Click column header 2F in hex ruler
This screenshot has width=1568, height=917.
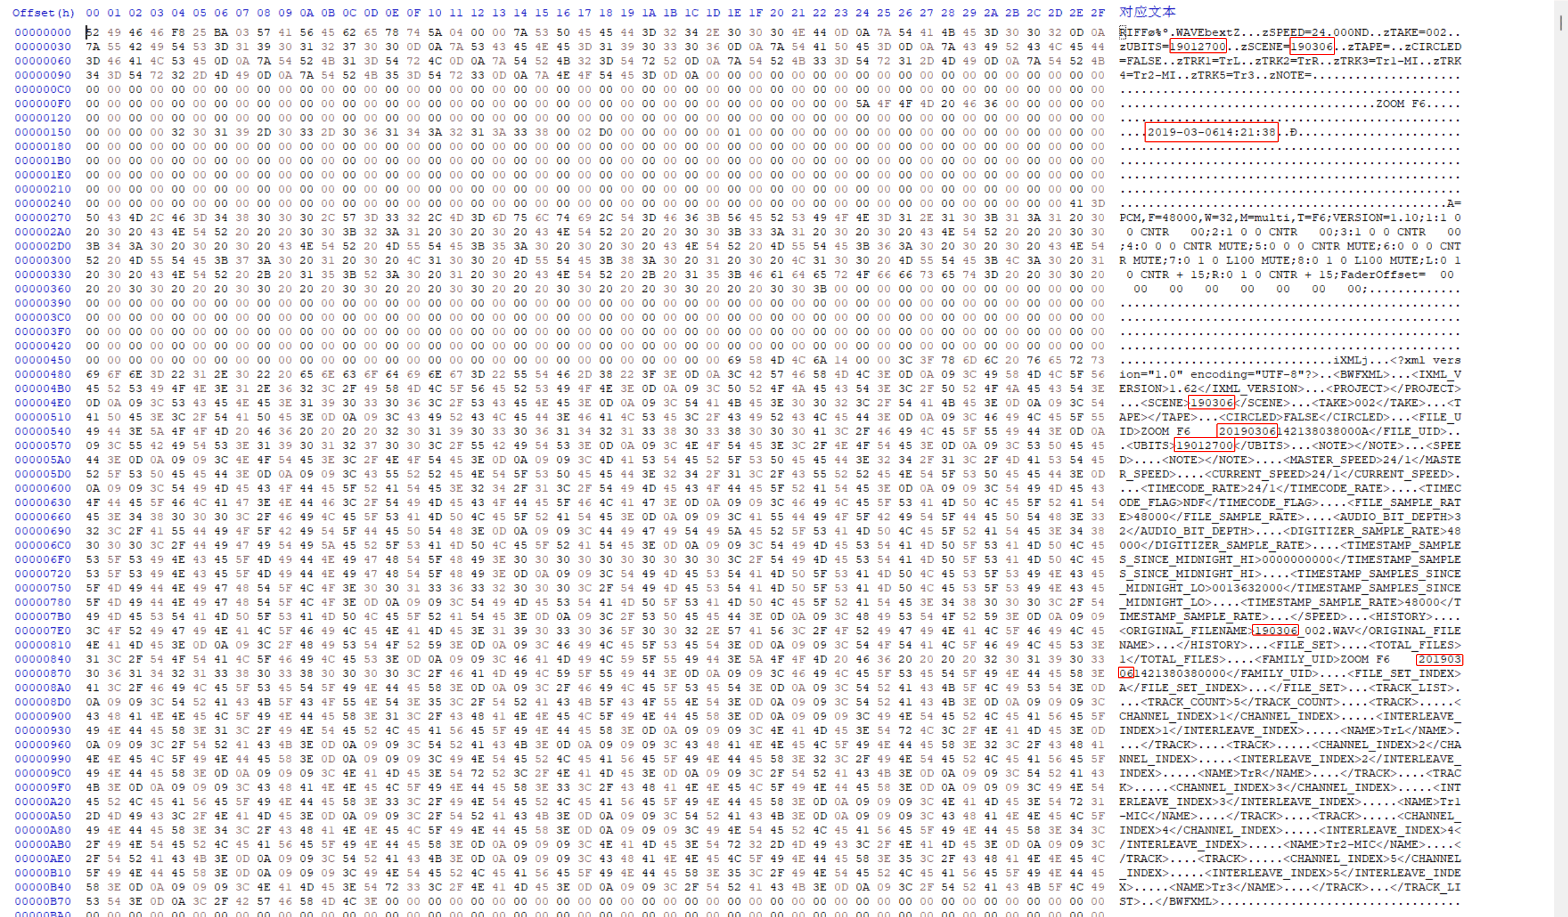pyautogui.click(x=1098, y=12)
